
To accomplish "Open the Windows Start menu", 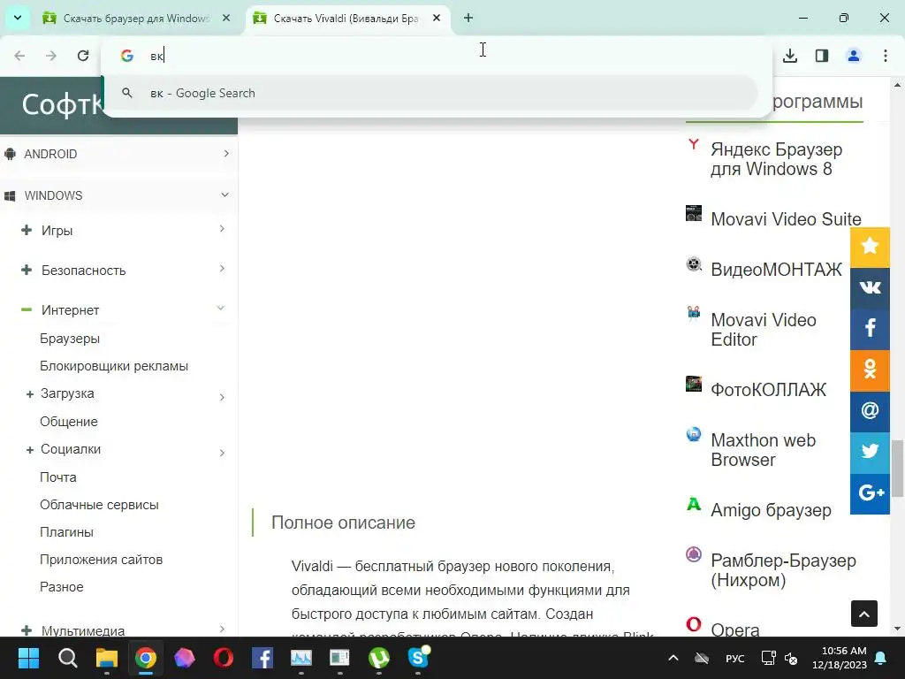I will coord(28,658).
